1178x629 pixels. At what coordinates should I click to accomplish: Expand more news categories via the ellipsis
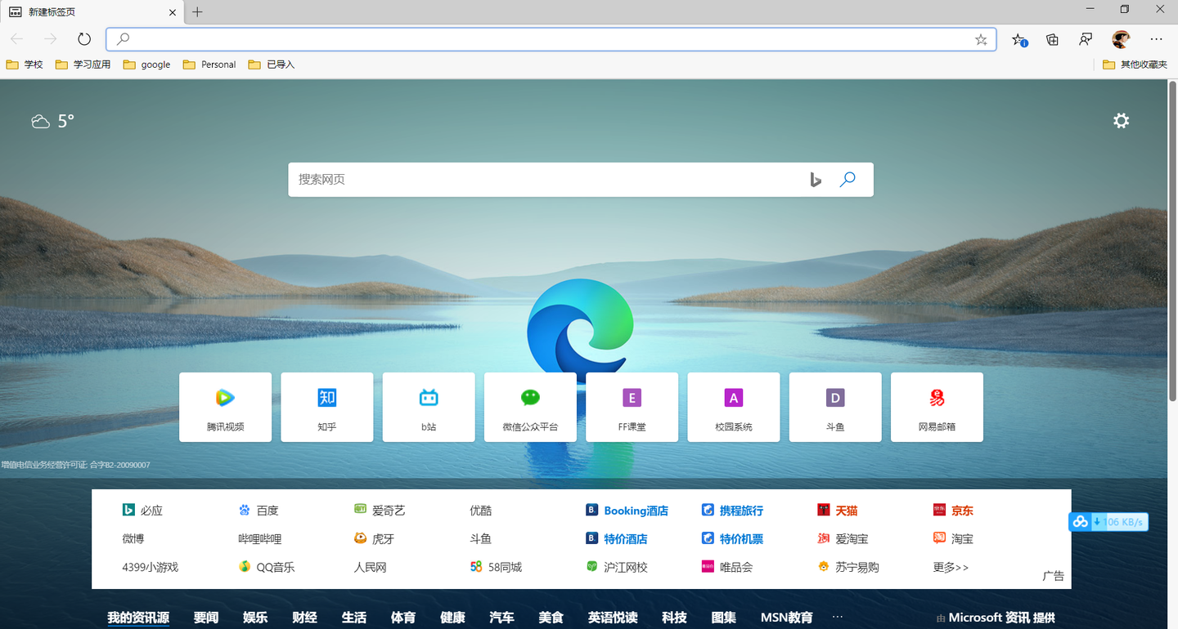pos(837,618)
